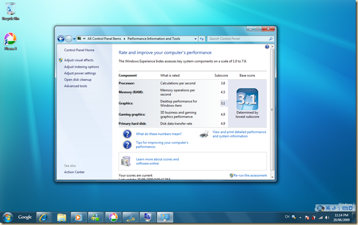Open the Windows Start orb

8,217
